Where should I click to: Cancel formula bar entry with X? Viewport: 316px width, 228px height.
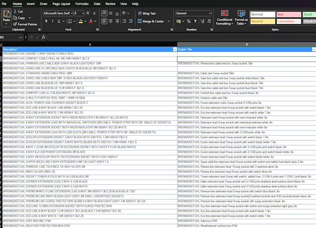point(32,37)
